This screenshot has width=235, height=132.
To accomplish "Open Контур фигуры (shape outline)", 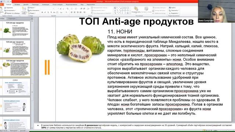I will [159, 11].
